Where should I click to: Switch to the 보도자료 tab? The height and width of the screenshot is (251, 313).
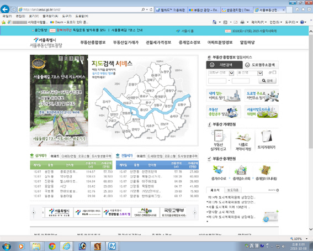coord(233,190)
